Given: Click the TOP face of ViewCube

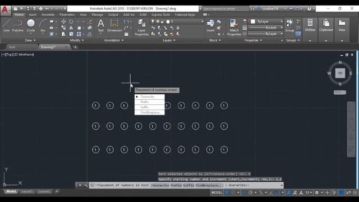Looking at the screenshot, I should point(340,74).
